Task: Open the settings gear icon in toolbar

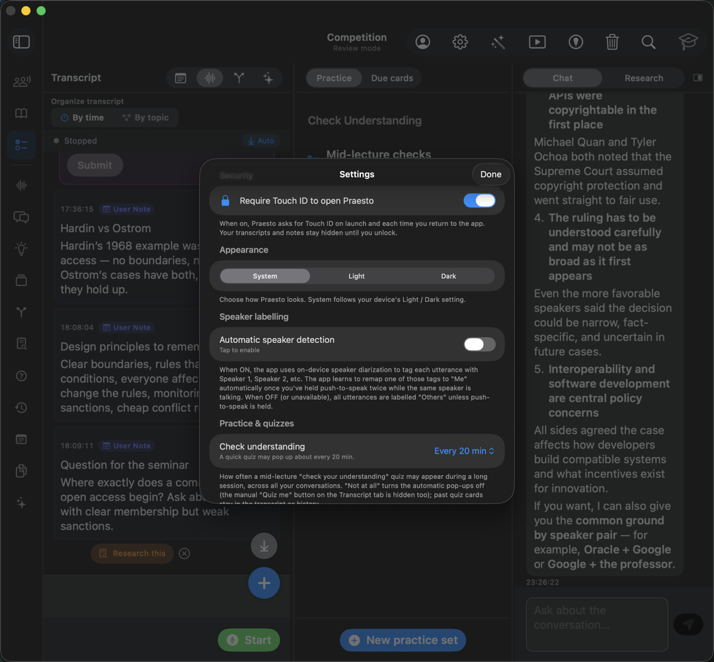Action: click(460, 42)
